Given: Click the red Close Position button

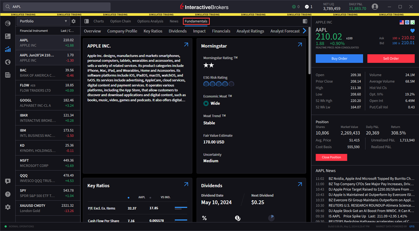Looking at the screenshot, I should (331, 157).
